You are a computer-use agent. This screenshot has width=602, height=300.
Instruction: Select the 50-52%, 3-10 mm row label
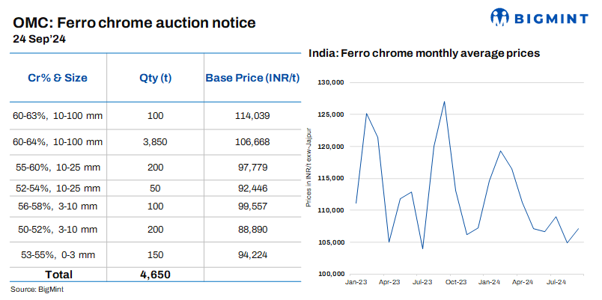58,229
